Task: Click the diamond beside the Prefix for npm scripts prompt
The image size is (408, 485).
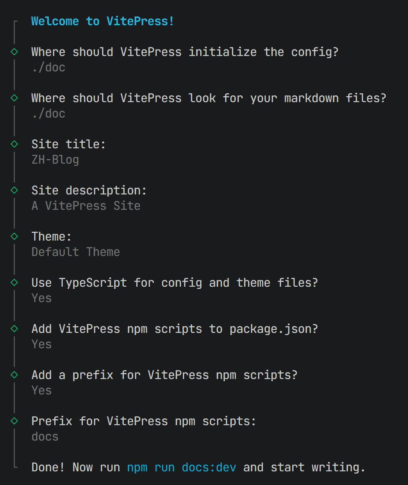Action: click(x=14, y=421)
